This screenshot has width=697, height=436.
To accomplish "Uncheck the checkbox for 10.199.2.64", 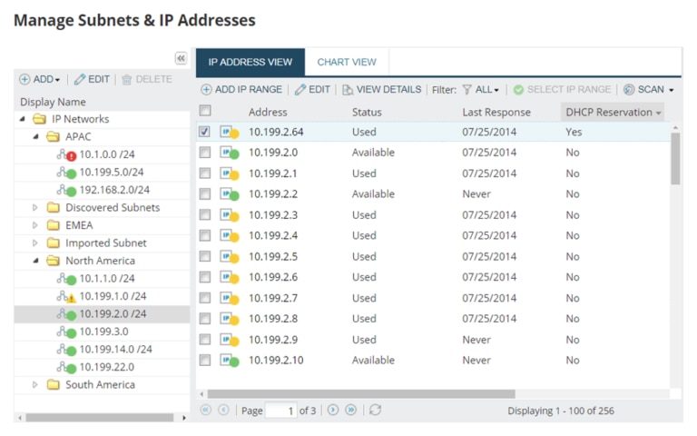I will point(205,132).
